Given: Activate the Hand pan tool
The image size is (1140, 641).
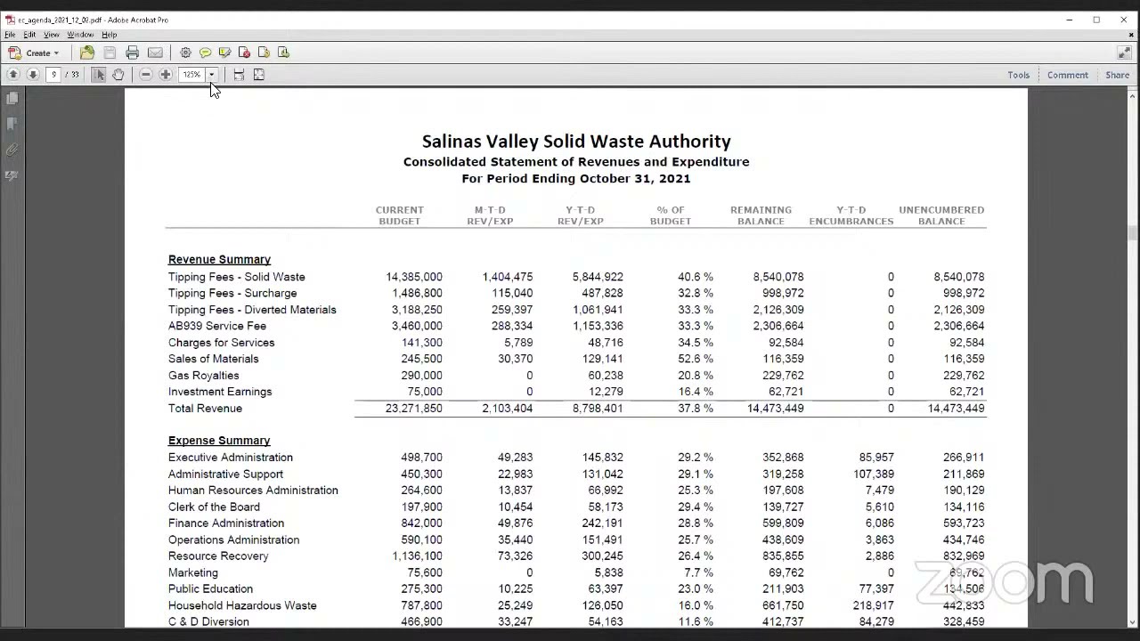Looking at the screenshot, I should pos(118,75).
